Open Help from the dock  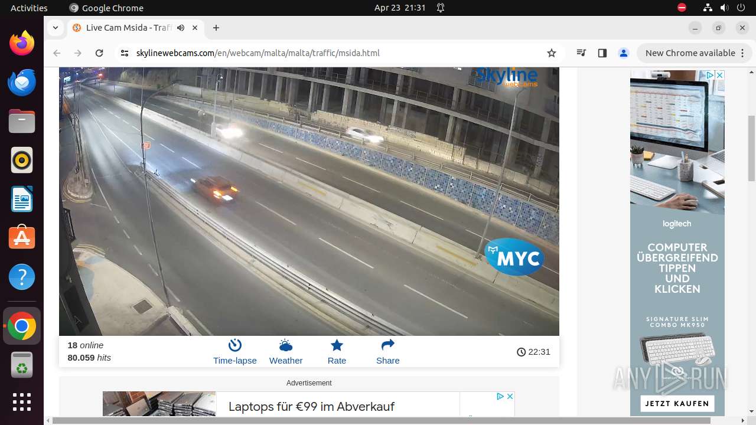[22, 277]
